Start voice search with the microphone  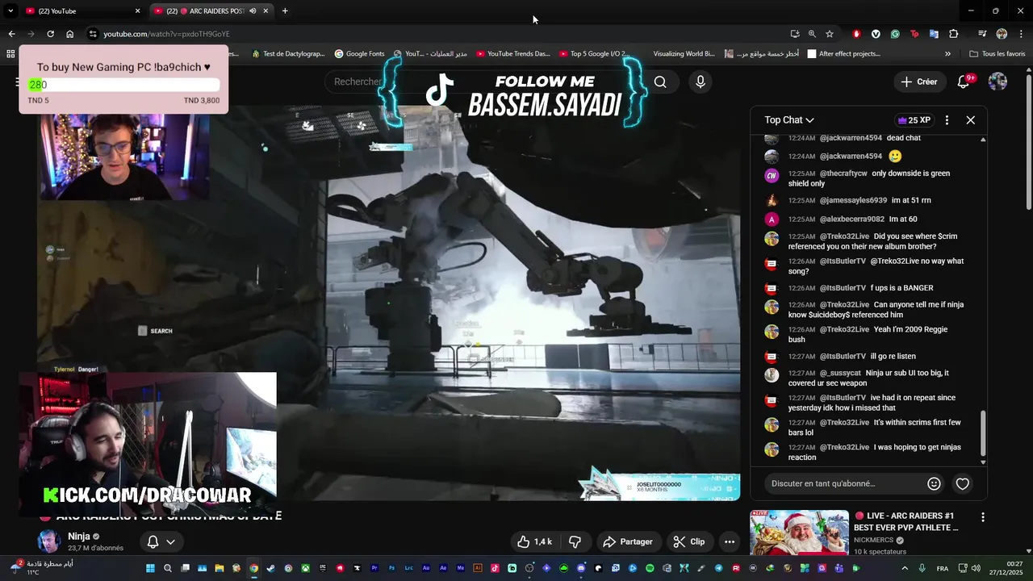pos(701,82)
